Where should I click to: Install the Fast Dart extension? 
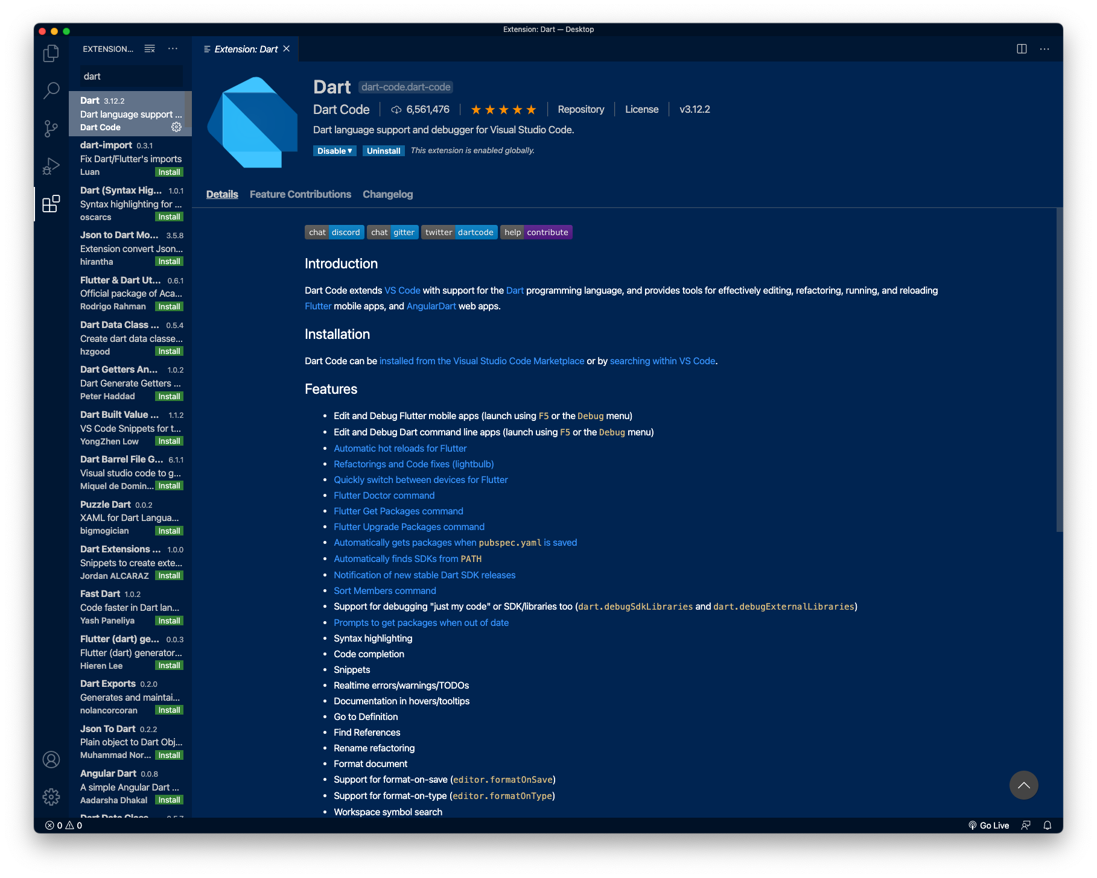(x=170, y=621)
